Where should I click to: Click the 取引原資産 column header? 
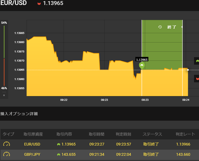[x=33, y=134]
